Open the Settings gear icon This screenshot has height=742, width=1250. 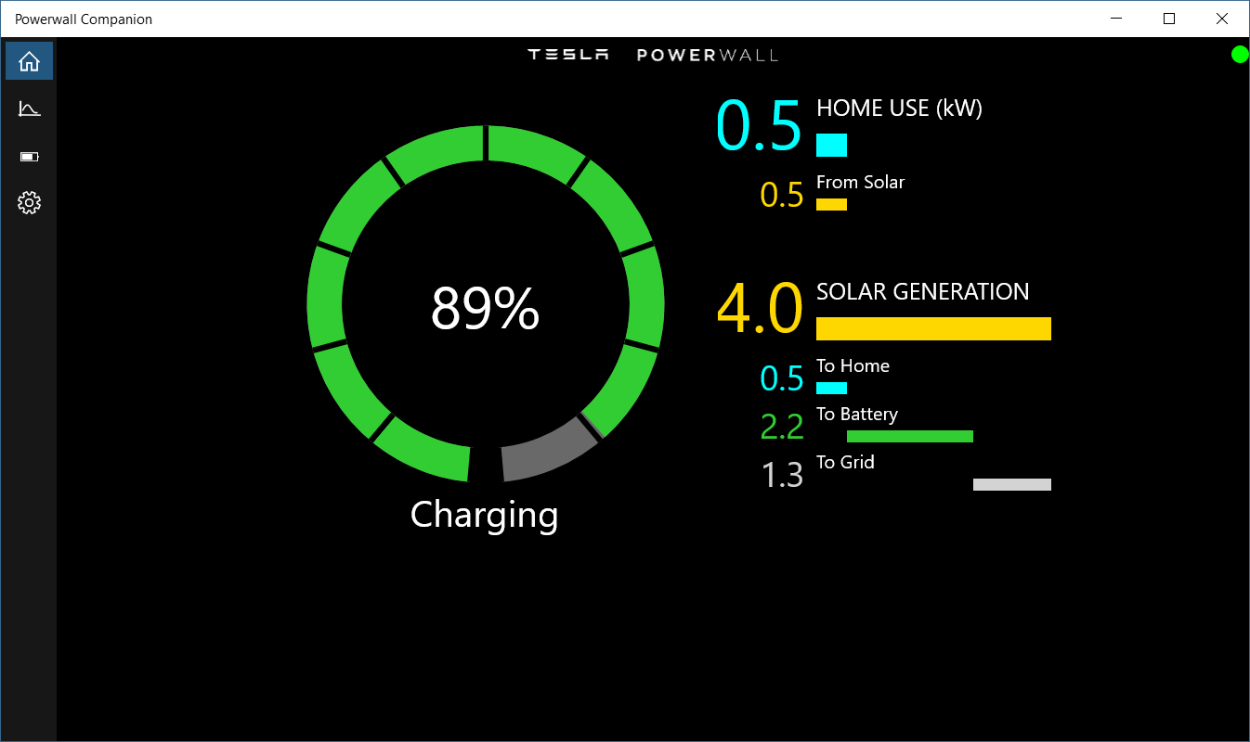point(29,203)
